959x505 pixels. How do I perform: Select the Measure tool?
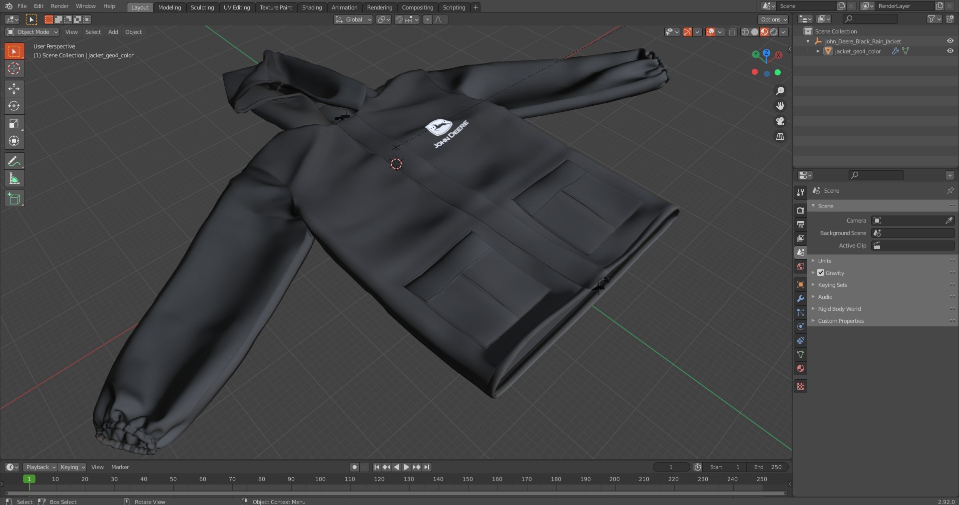point(14,179)
